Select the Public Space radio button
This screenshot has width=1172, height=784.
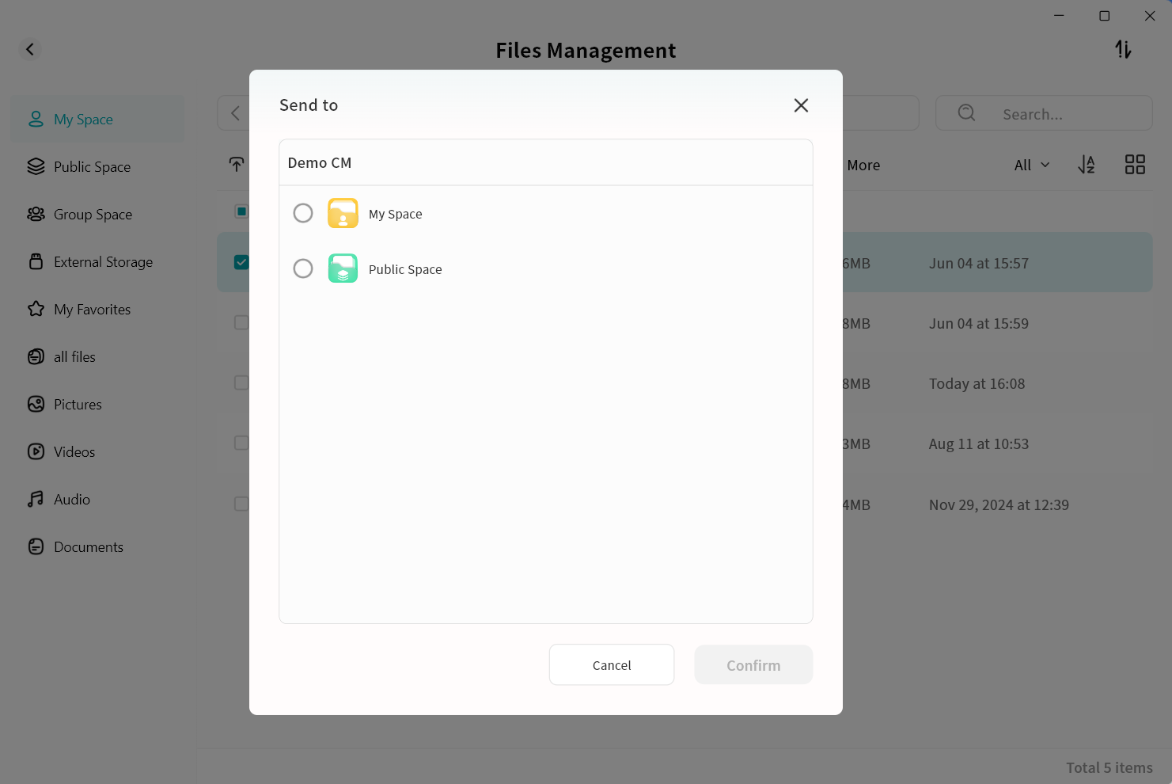pyautogui.click(x=303, y=268)
